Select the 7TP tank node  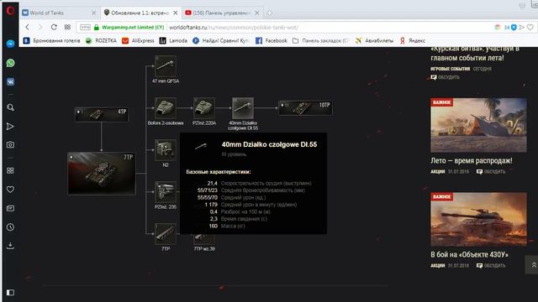(x=102, y=174)
